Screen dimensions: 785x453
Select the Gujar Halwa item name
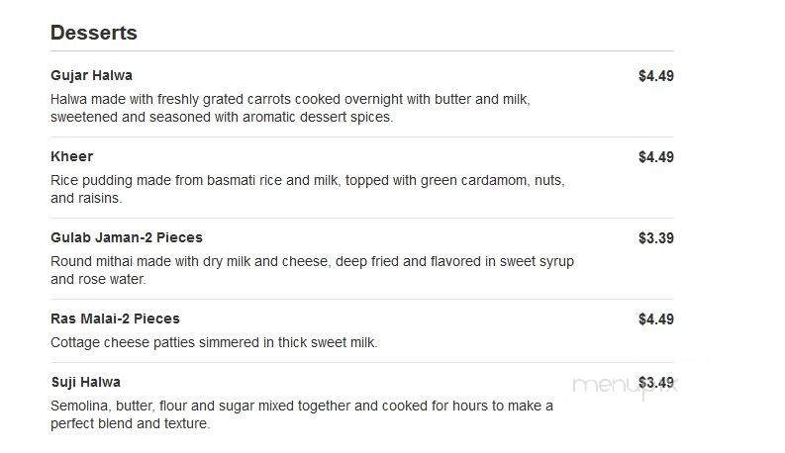click(92, 75)
